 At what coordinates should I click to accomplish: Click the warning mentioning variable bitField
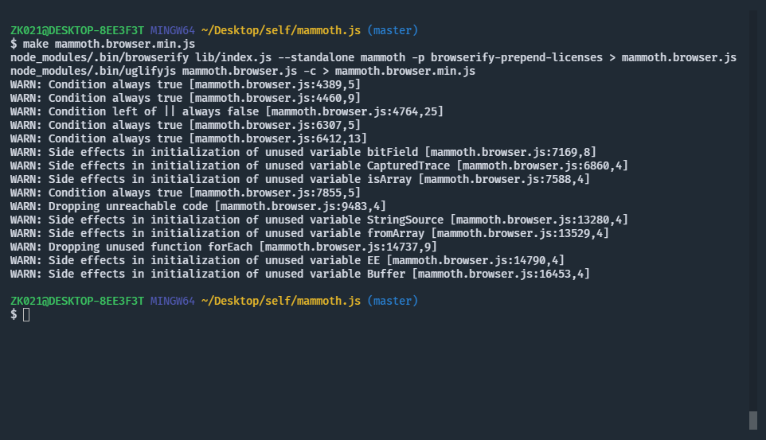click(303, 152)
